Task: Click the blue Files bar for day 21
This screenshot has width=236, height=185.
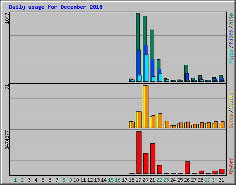Action: point(153,68)
